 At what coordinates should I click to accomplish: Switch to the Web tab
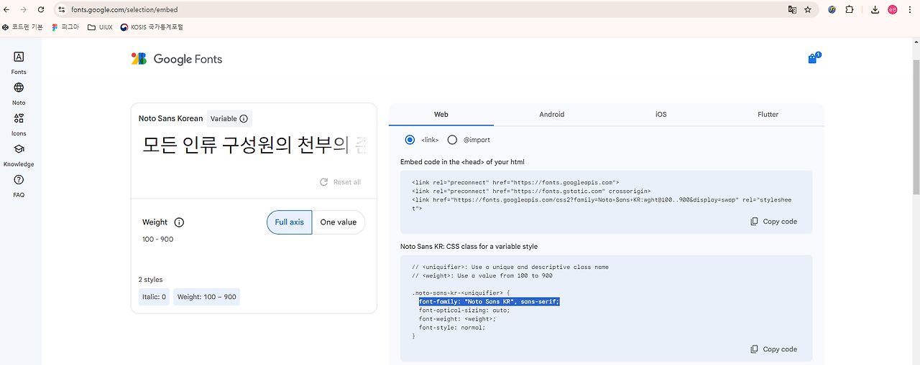tap(441, 114)
